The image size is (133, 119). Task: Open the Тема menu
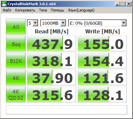(43, 10)
